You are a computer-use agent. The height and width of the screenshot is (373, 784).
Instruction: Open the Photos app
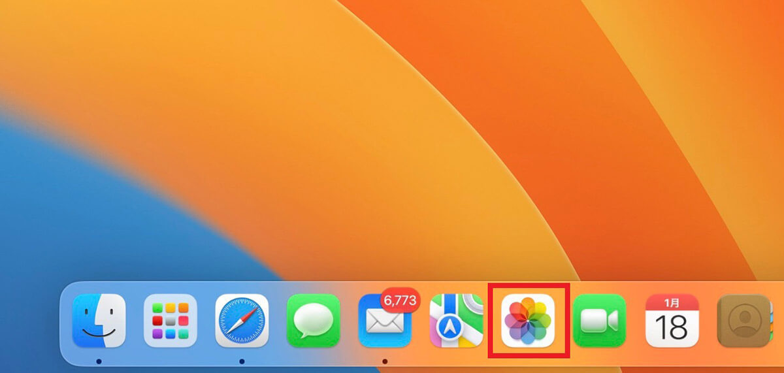tap(528, 321)
